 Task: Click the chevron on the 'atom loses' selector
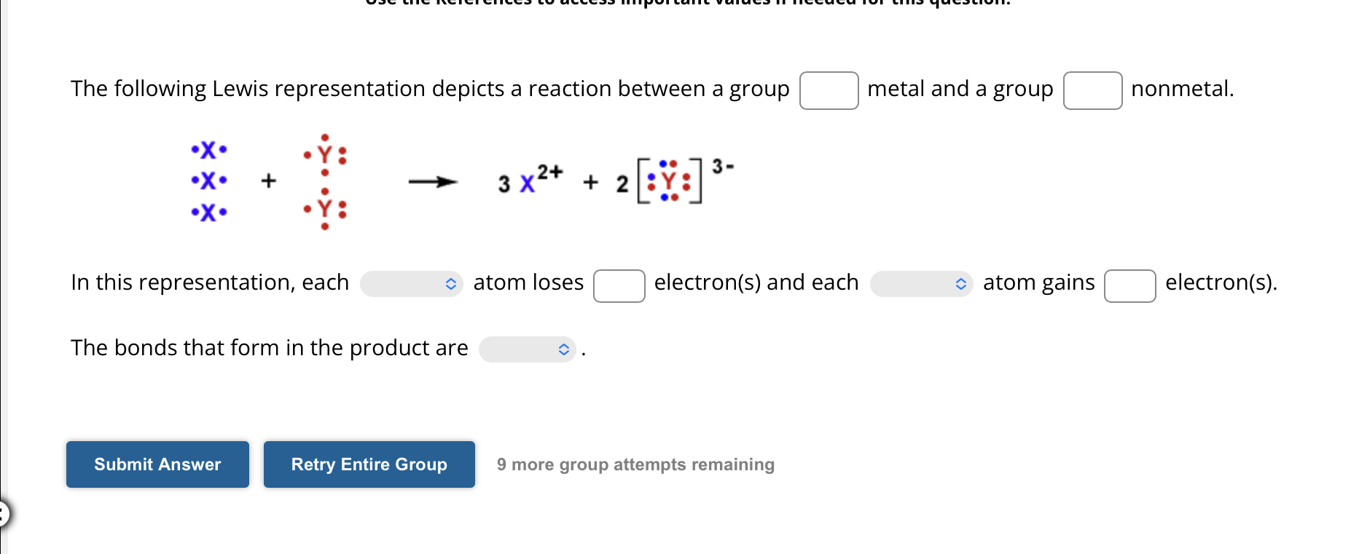tap(453, 284)
